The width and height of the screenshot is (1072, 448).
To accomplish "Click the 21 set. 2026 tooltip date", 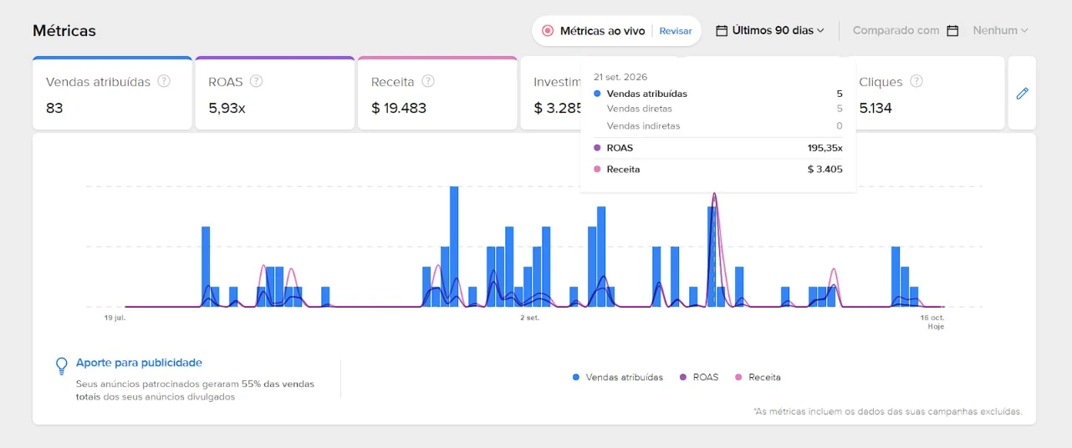I will pos(620,77).
